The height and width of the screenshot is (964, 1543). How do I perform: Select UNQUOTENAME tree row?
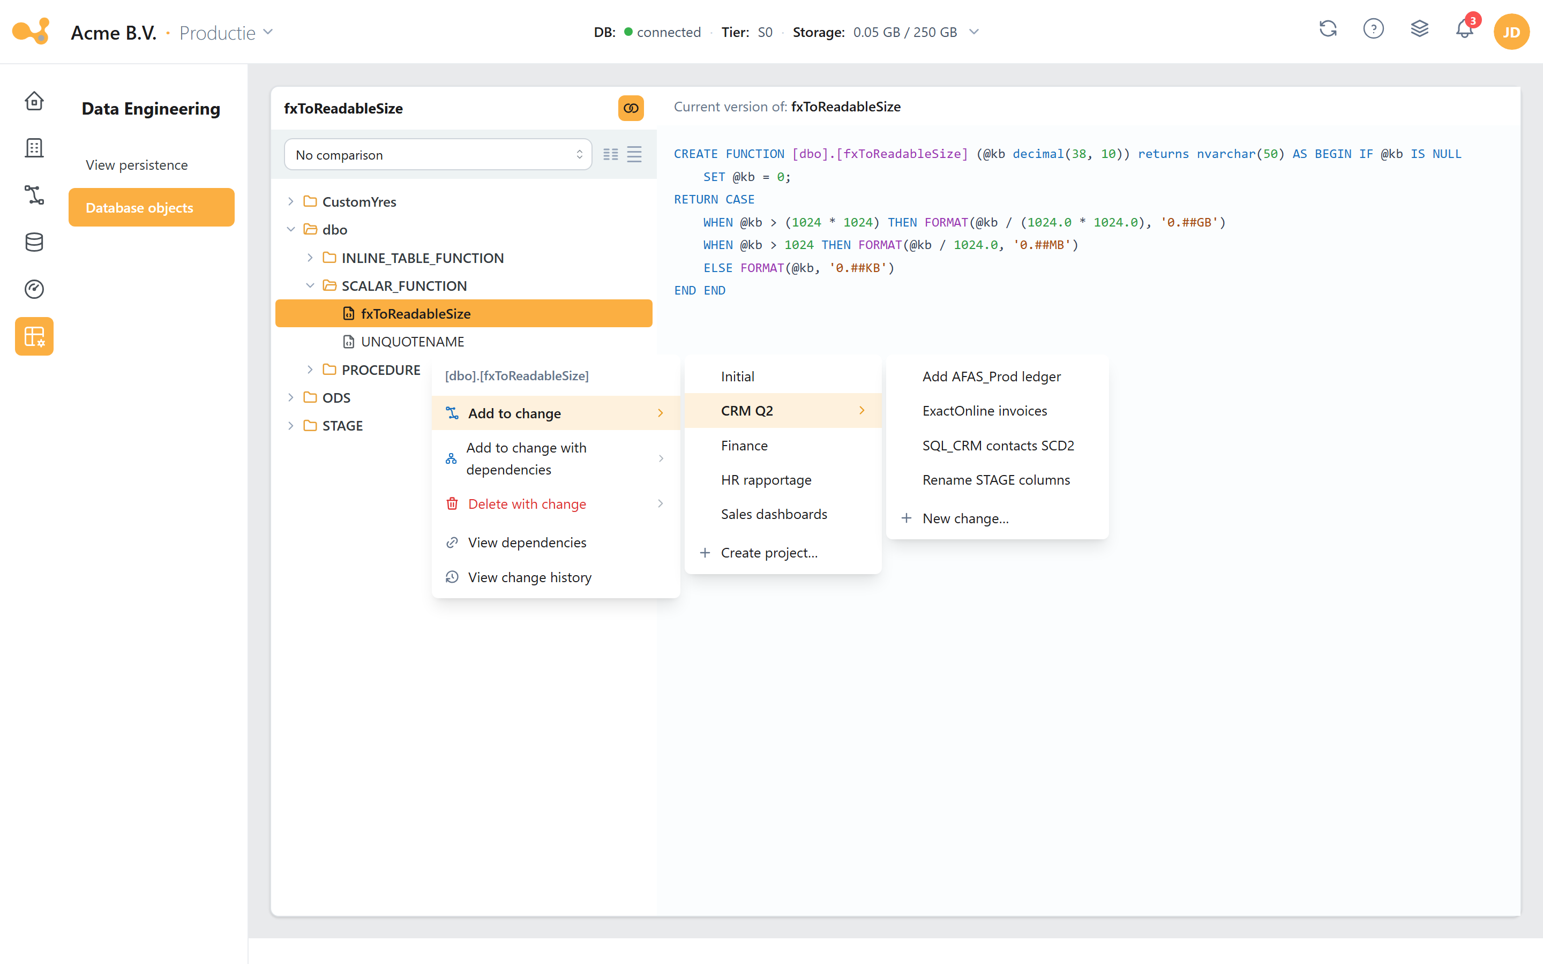point(463,342)
